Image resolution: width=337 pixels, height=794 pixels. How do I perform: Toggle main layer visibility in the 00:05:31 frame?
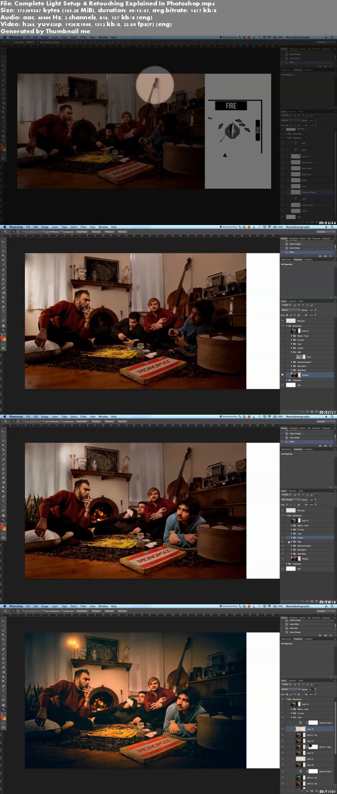(282, 385)
